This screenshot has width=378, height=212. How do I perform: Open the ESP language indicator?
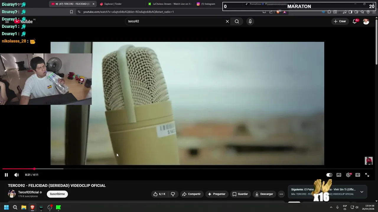pyautogui.click(x=345, y=207)
